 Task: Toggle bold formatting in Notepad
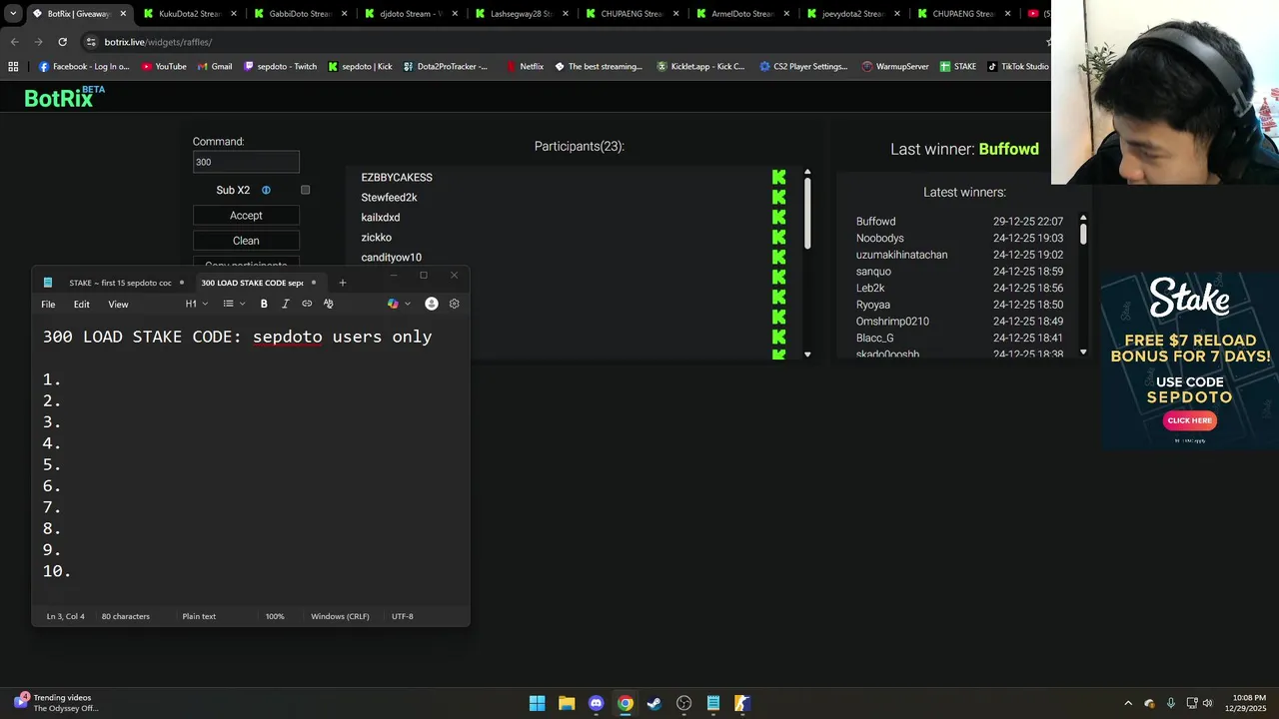tap(264, 304)
